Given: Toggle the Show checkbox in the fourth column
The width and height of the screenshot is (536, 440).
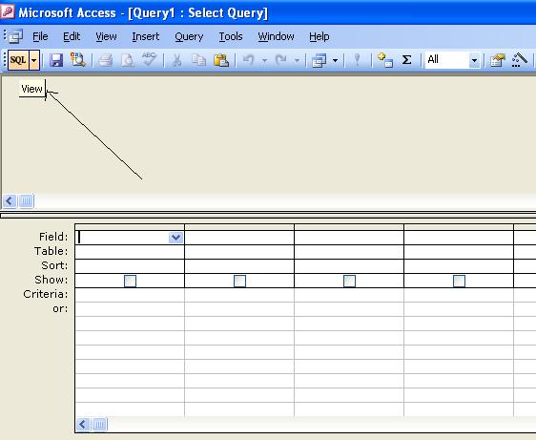Looking at the screenshot, I should (459, 281).
